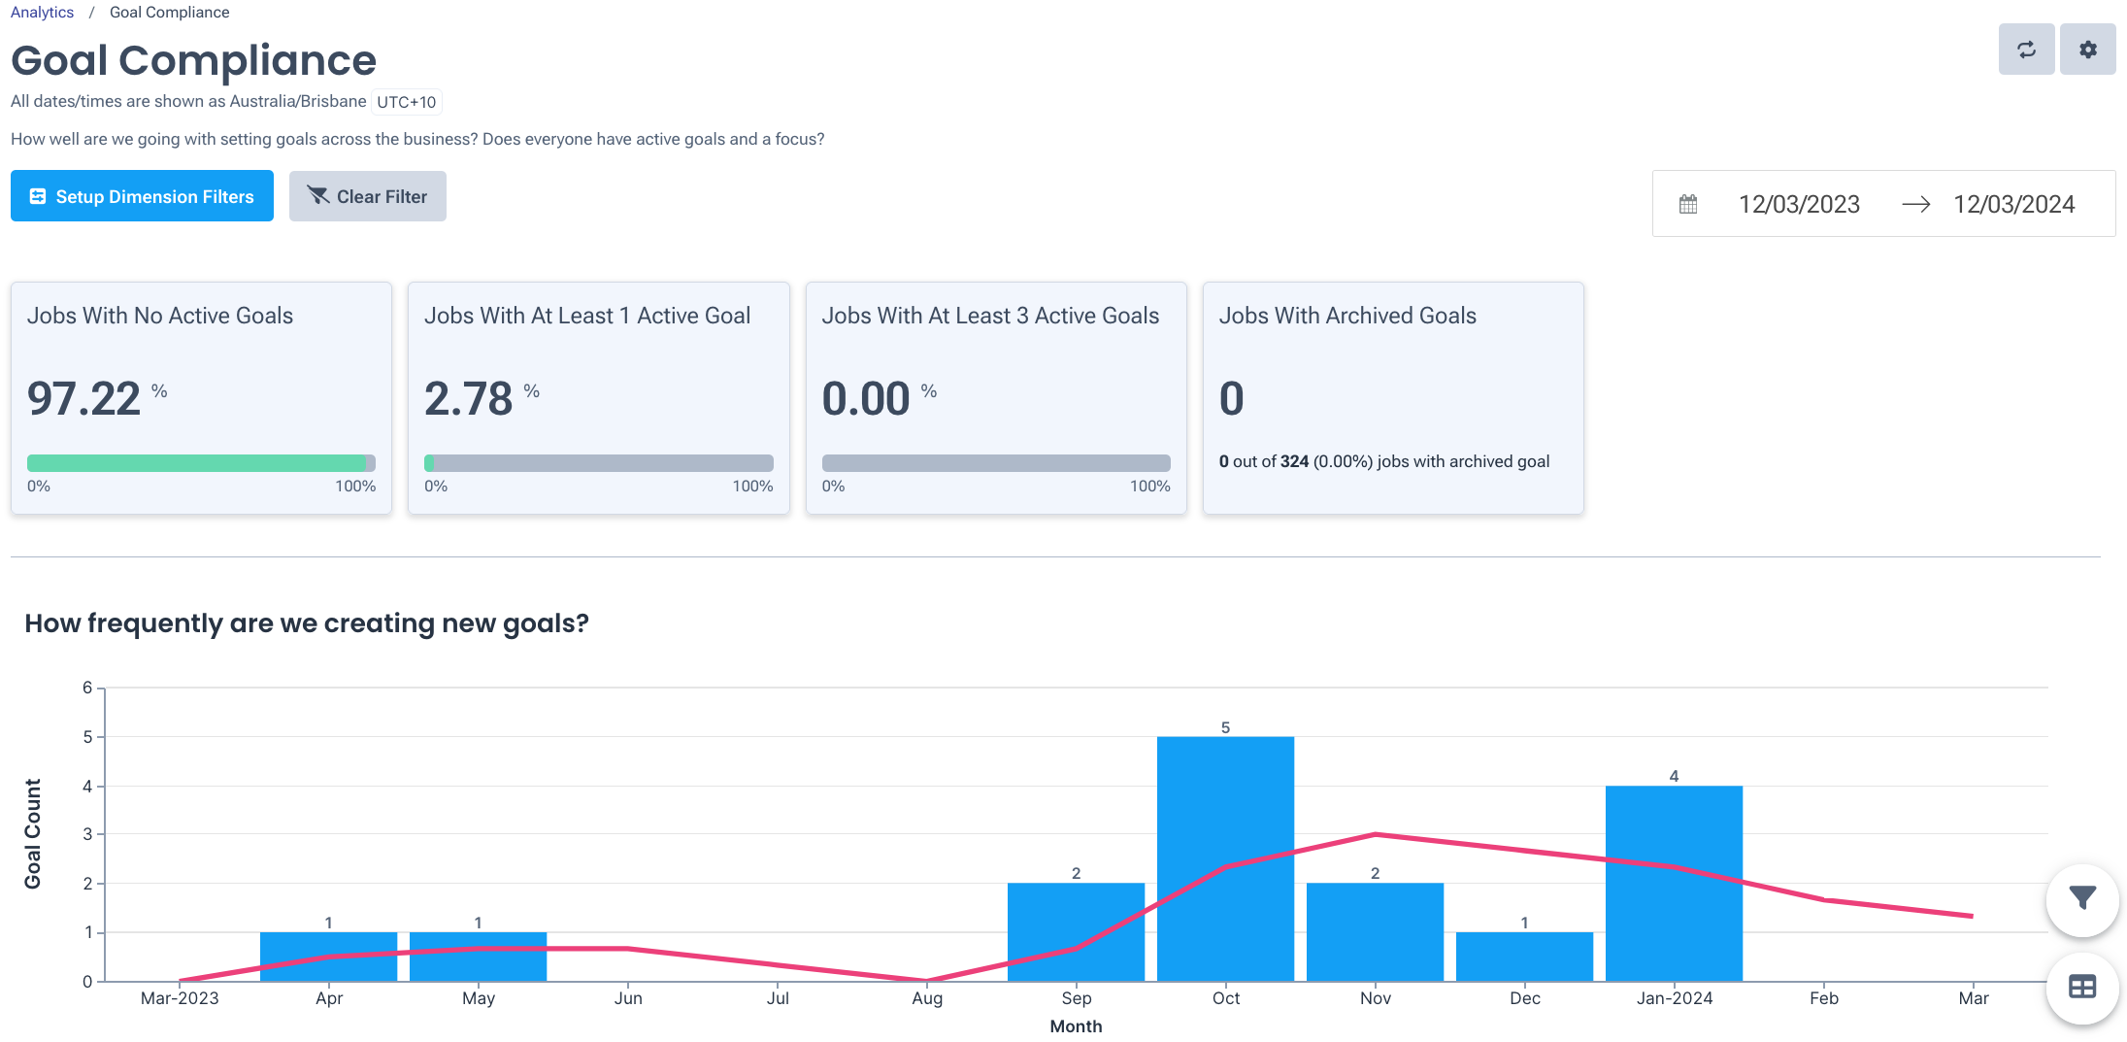2127x1042 pixels.
Task: Select the October bar showing 5 goals
Action: click(x=1225, y=859)
